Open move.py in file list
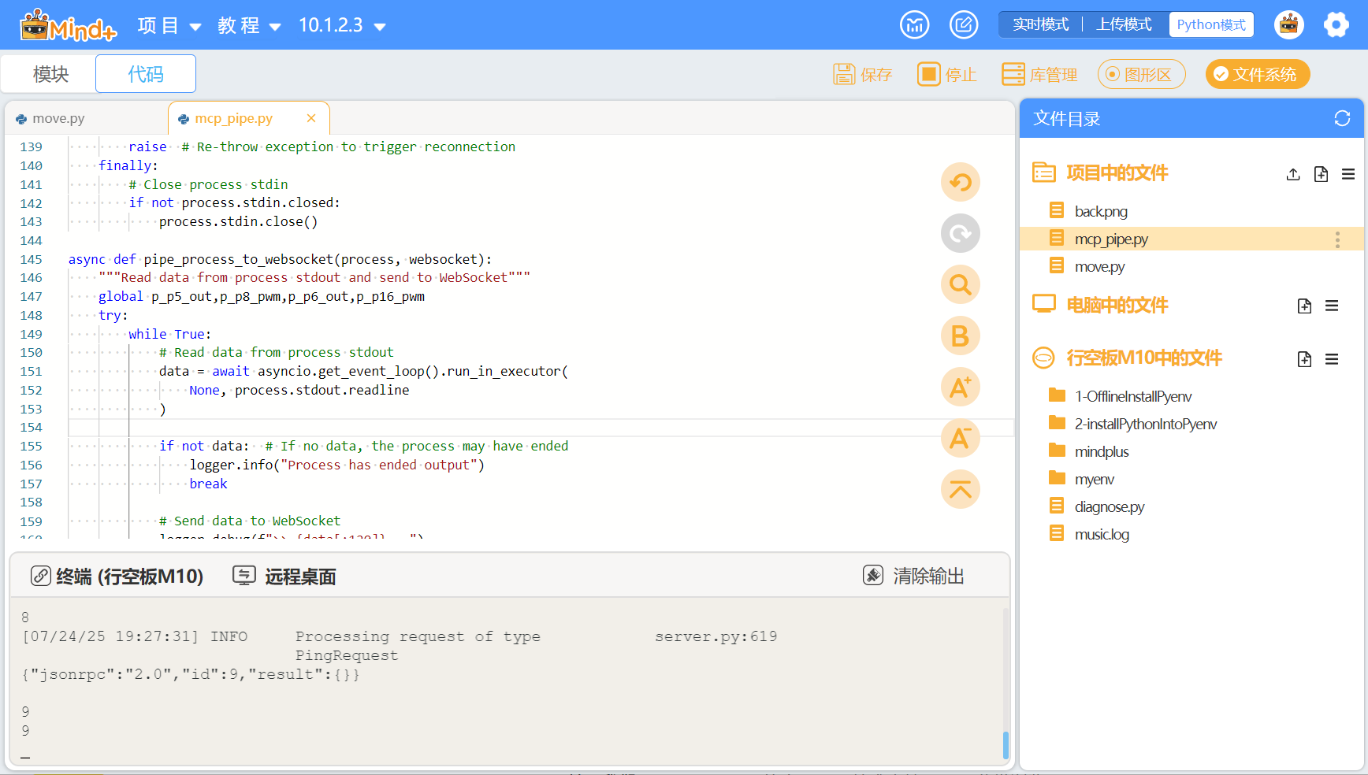The width and height of the screenshot is (1368, 775). pyautogui.click(x=1099, y=266)
